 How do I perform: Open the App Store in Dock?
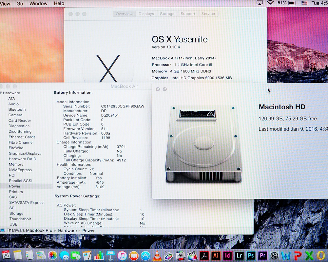(145, 255)
